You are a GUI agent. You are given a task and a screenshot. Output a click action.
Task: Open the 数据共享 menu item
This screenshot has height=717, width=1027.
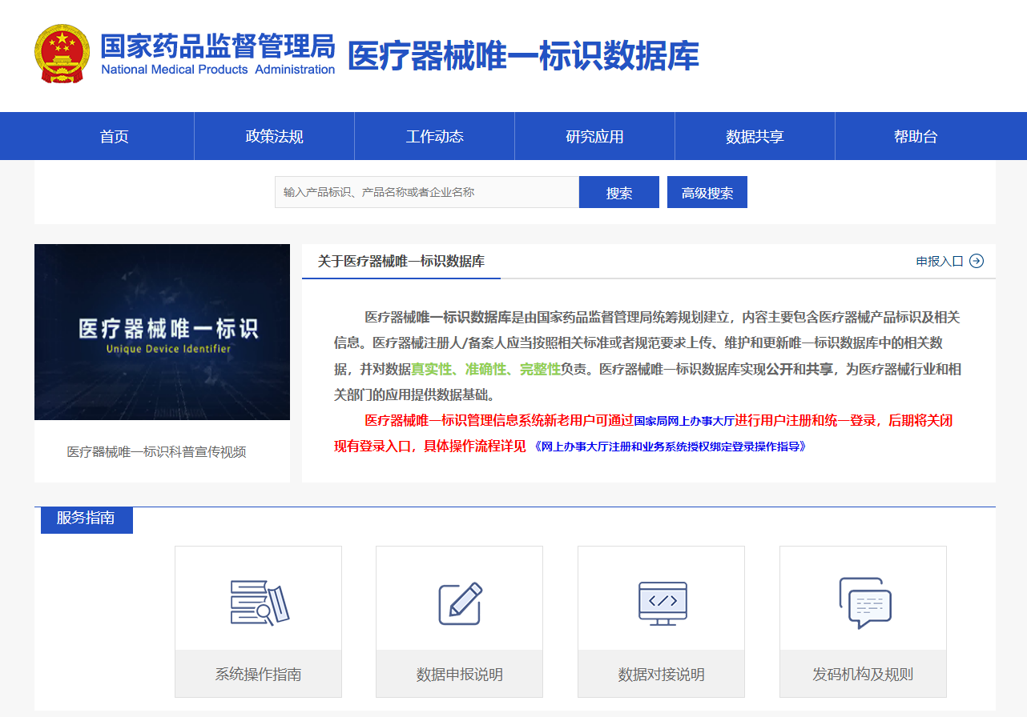point(755,136)
